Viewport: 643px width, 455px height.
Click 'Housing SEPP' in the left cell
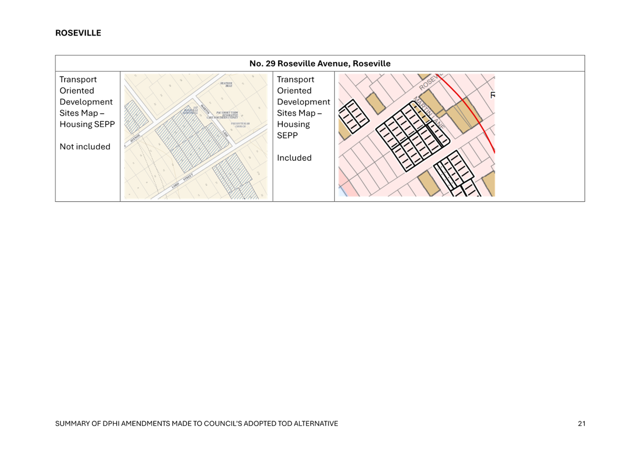click(x=87, y=124)
